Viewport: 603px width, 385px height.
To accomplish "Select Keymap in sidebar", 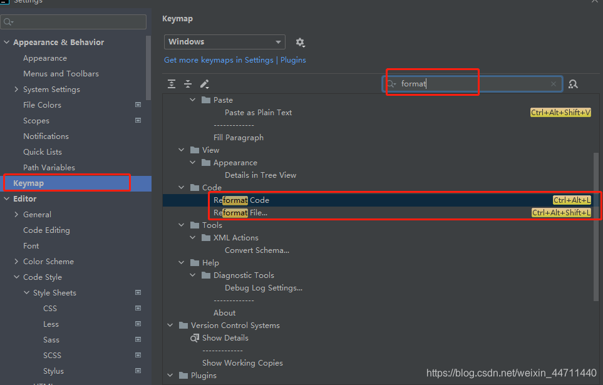I will tap(76, 183).
